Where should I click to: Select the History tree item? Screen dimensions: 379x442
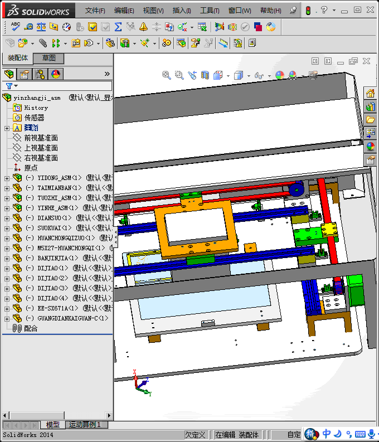pyautogui.click(x=36, y=108)
